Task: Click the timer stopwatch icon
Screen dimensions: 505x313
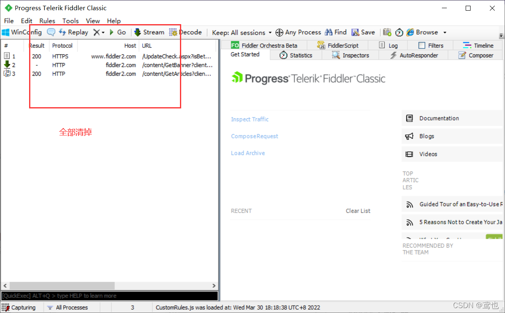Action: point(399,32)
